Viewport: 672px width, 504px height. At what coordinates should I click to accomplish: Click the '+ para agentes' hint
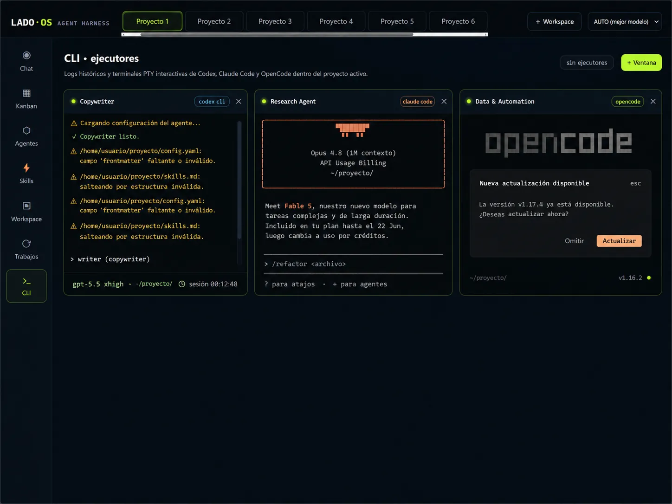click(360, 284)
